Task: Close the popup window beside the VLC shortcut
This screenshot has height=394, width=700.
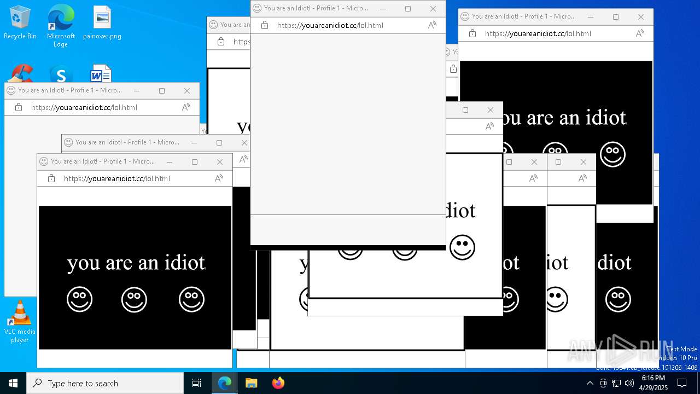Action: click(220, 162)
